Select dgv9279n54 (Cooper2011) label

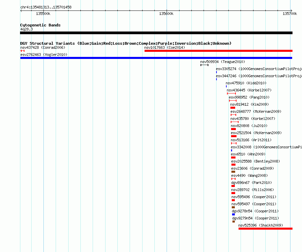click(256, 218)
